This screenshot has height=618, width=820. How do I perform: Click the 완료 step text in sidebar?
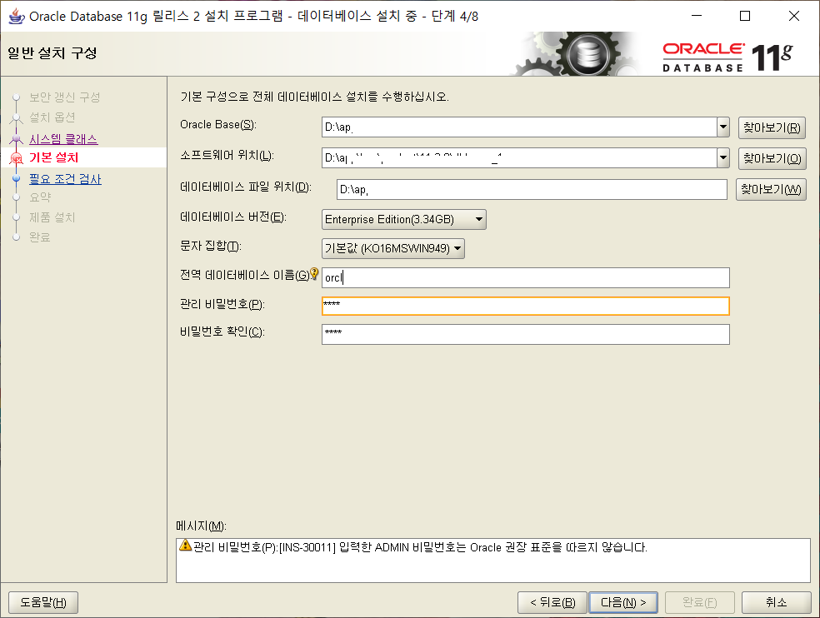[x=40, y=237]
